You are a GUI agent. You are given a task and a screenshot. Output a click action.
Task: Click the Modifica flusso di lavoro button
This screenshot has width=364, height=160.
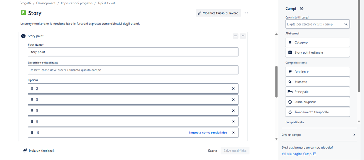click(219, 13)
